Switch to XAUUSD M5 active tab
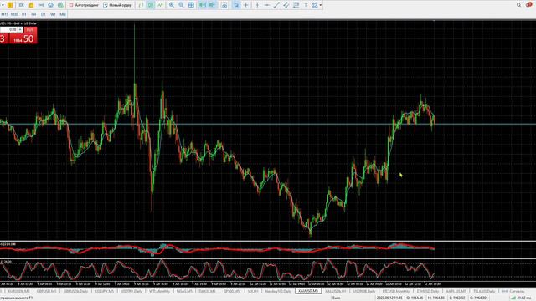 [x=308, y=291]
